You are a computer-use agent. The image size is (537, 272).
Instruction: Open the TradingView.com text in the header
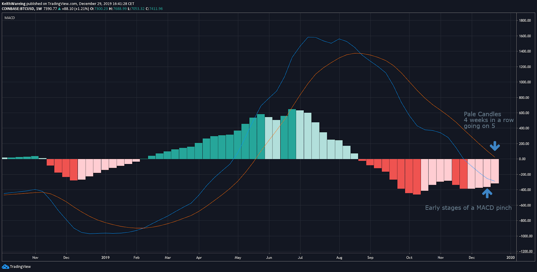62,4
